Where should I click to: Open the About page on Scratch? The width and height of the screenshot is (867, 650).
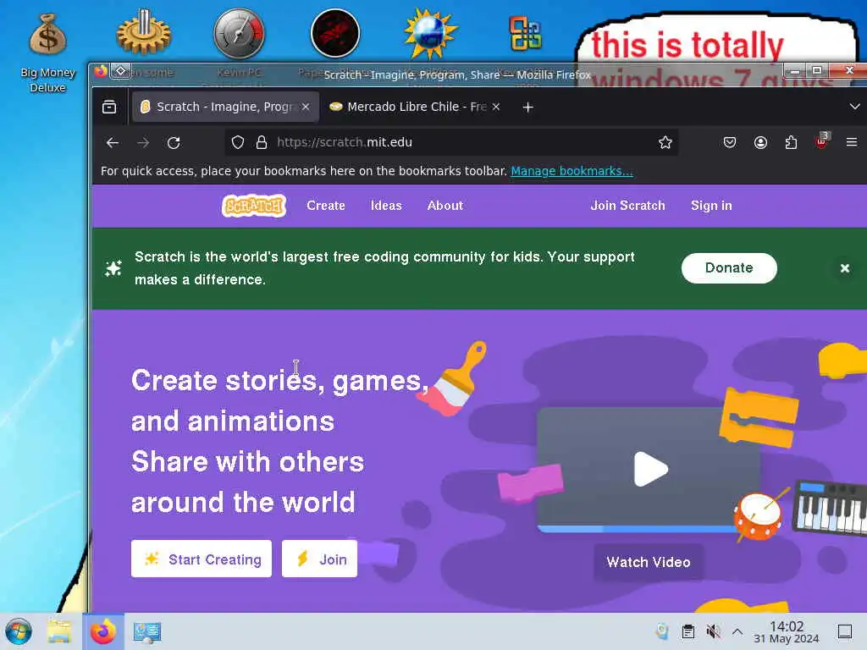pos(445,206)
